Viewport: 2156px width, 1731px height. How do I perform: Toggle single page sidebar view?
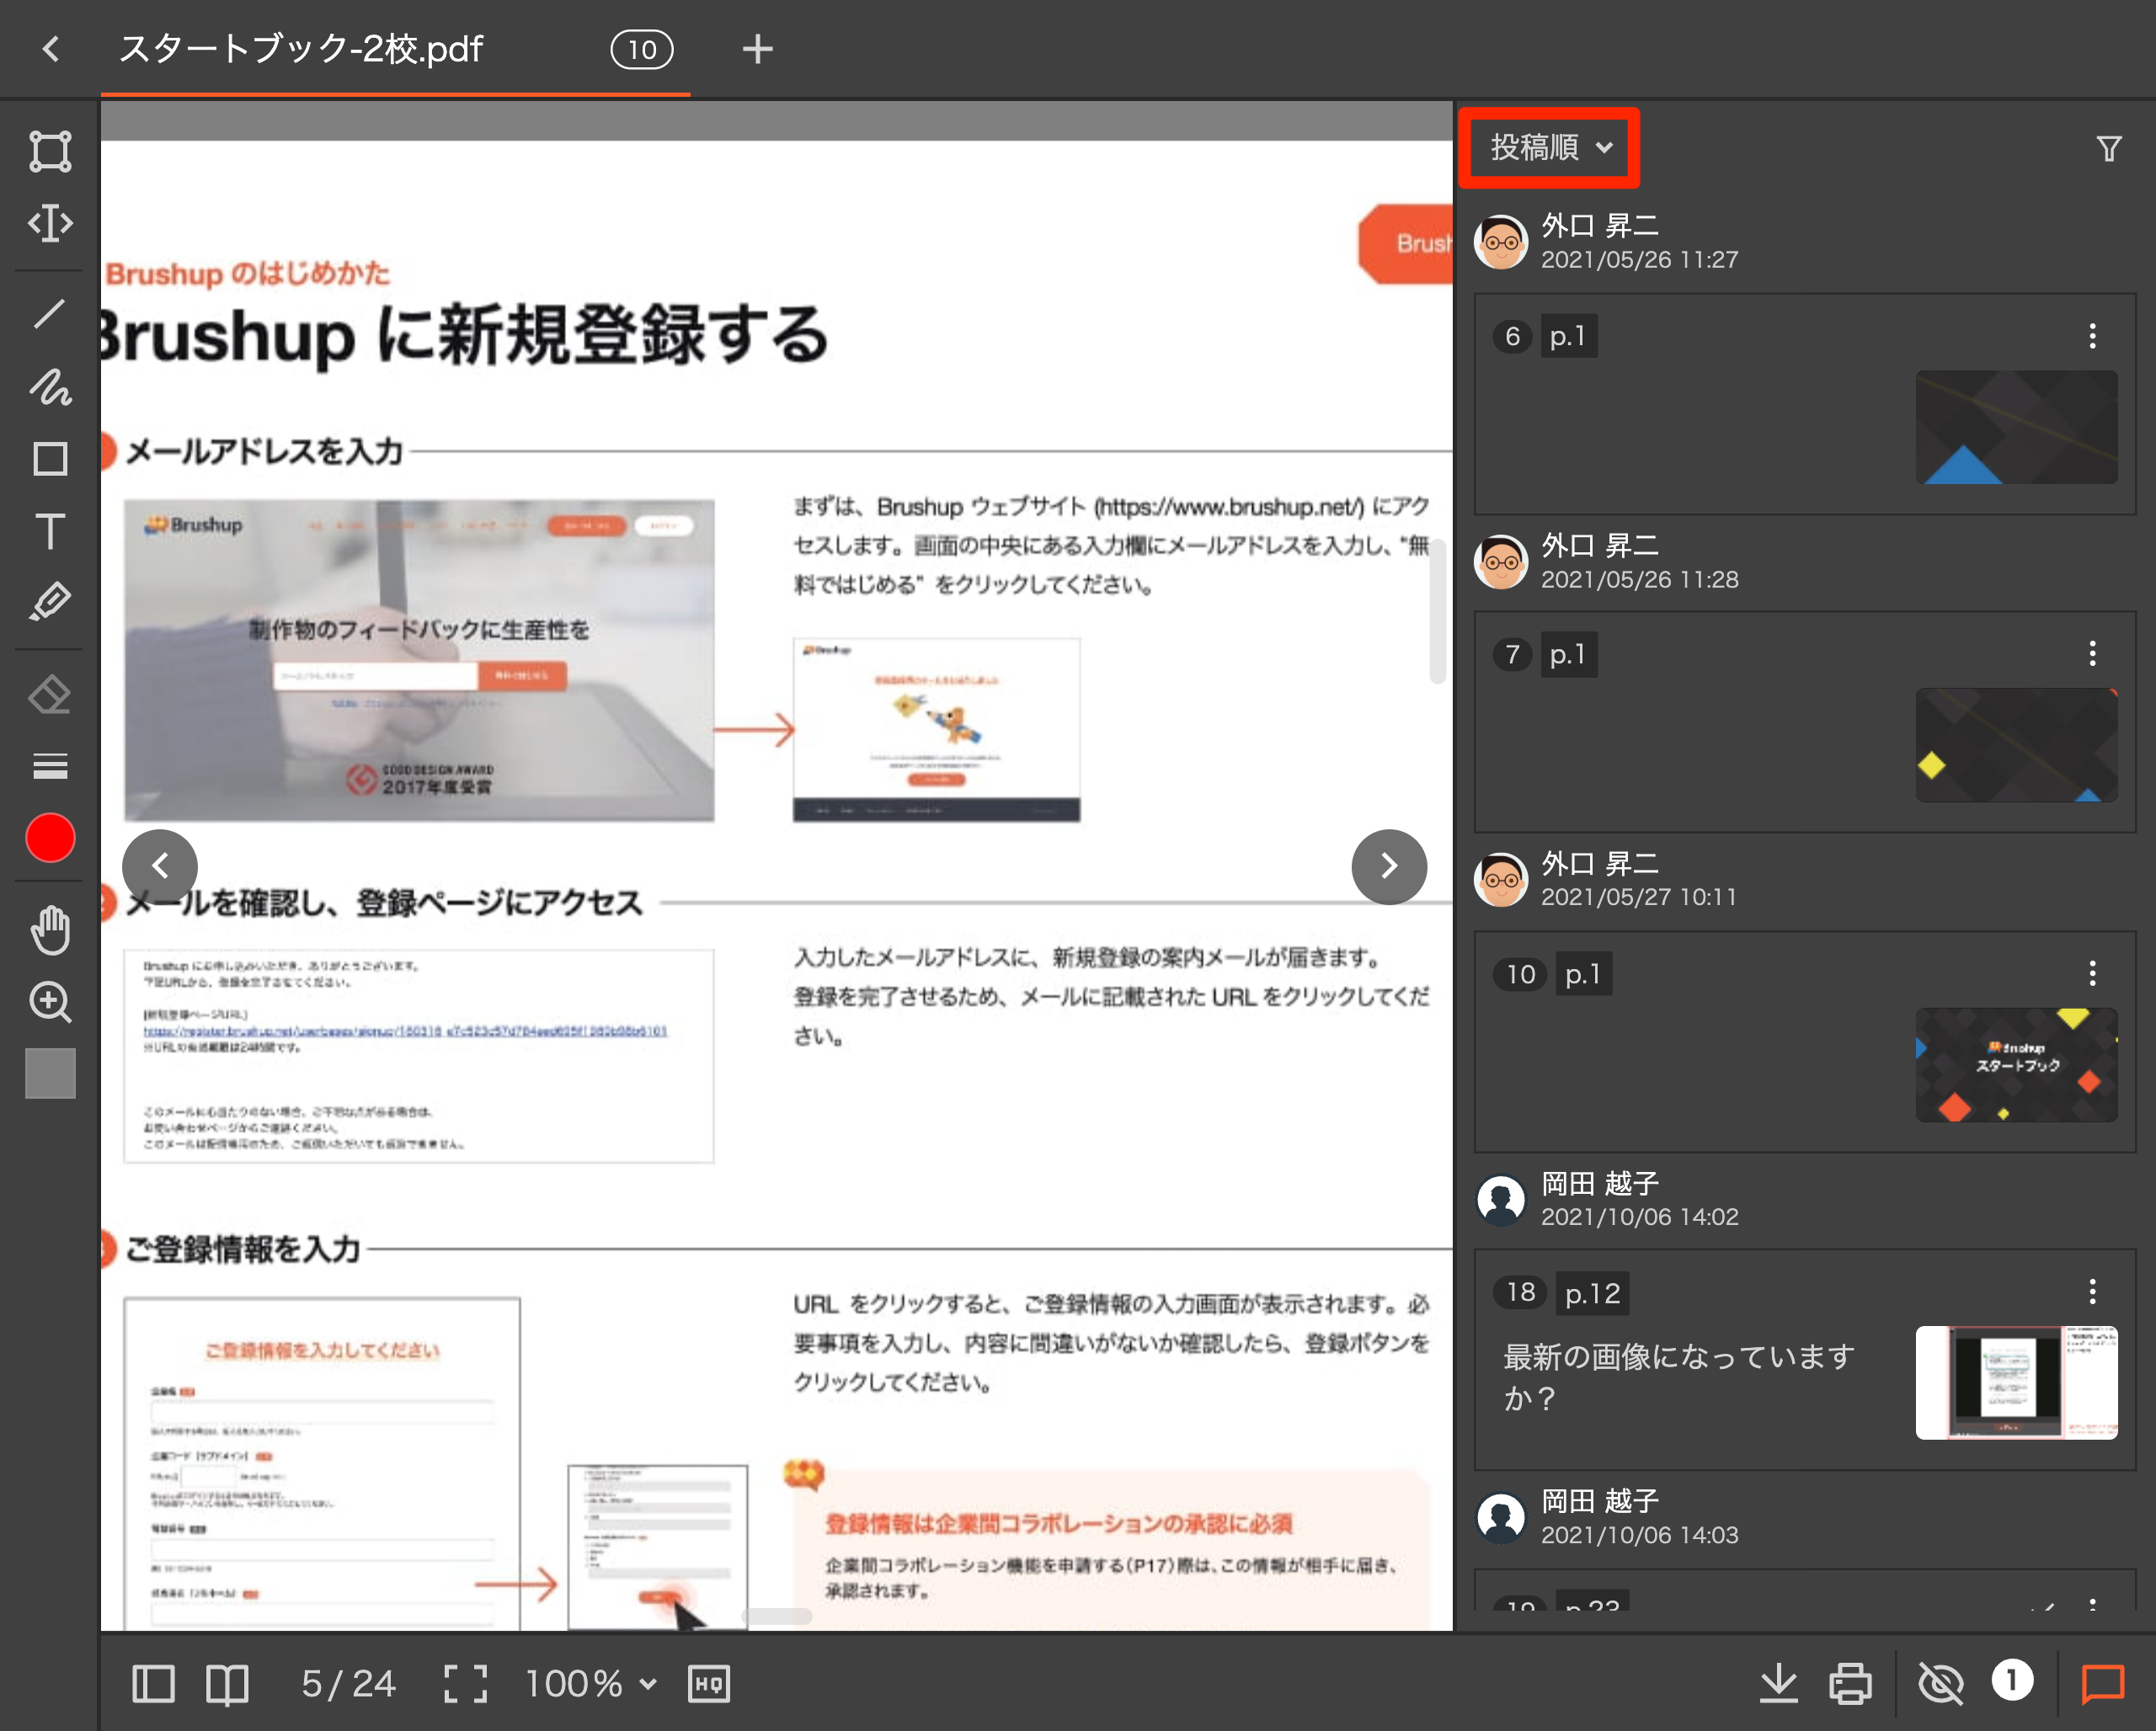point(153,1683)
